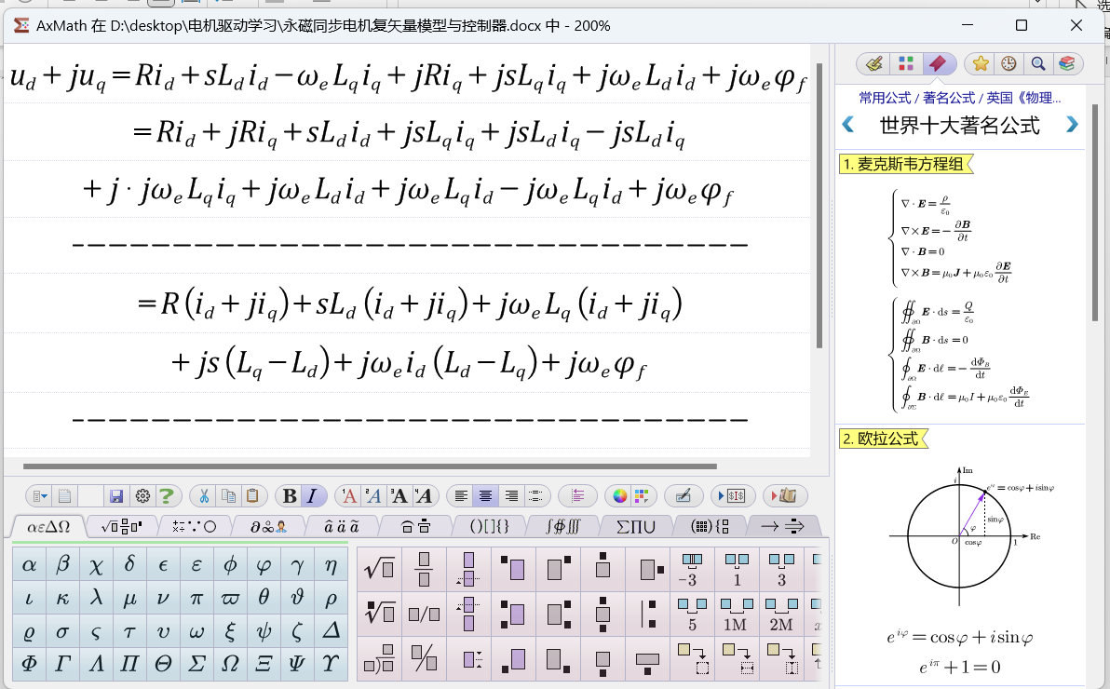Align equation right
The height and width of the screenshot is (689, 1110).
point(510,496)
